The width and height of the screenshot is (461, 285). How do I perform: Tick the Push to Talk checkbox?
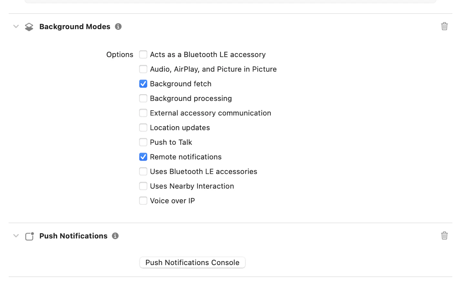point(143,142)
